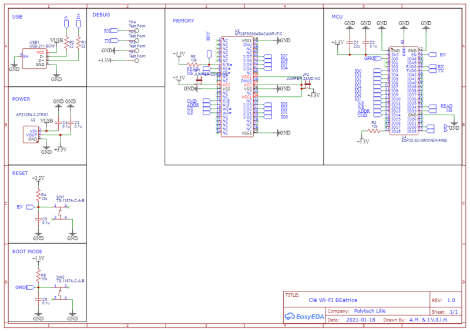Click the BOOT MODE section heading
Viewport: 470px width, 332px height.
[26, 251]
